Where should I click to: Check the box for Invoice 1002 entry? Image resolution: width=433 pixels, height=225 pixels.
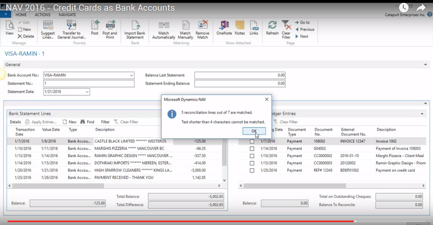252,141
